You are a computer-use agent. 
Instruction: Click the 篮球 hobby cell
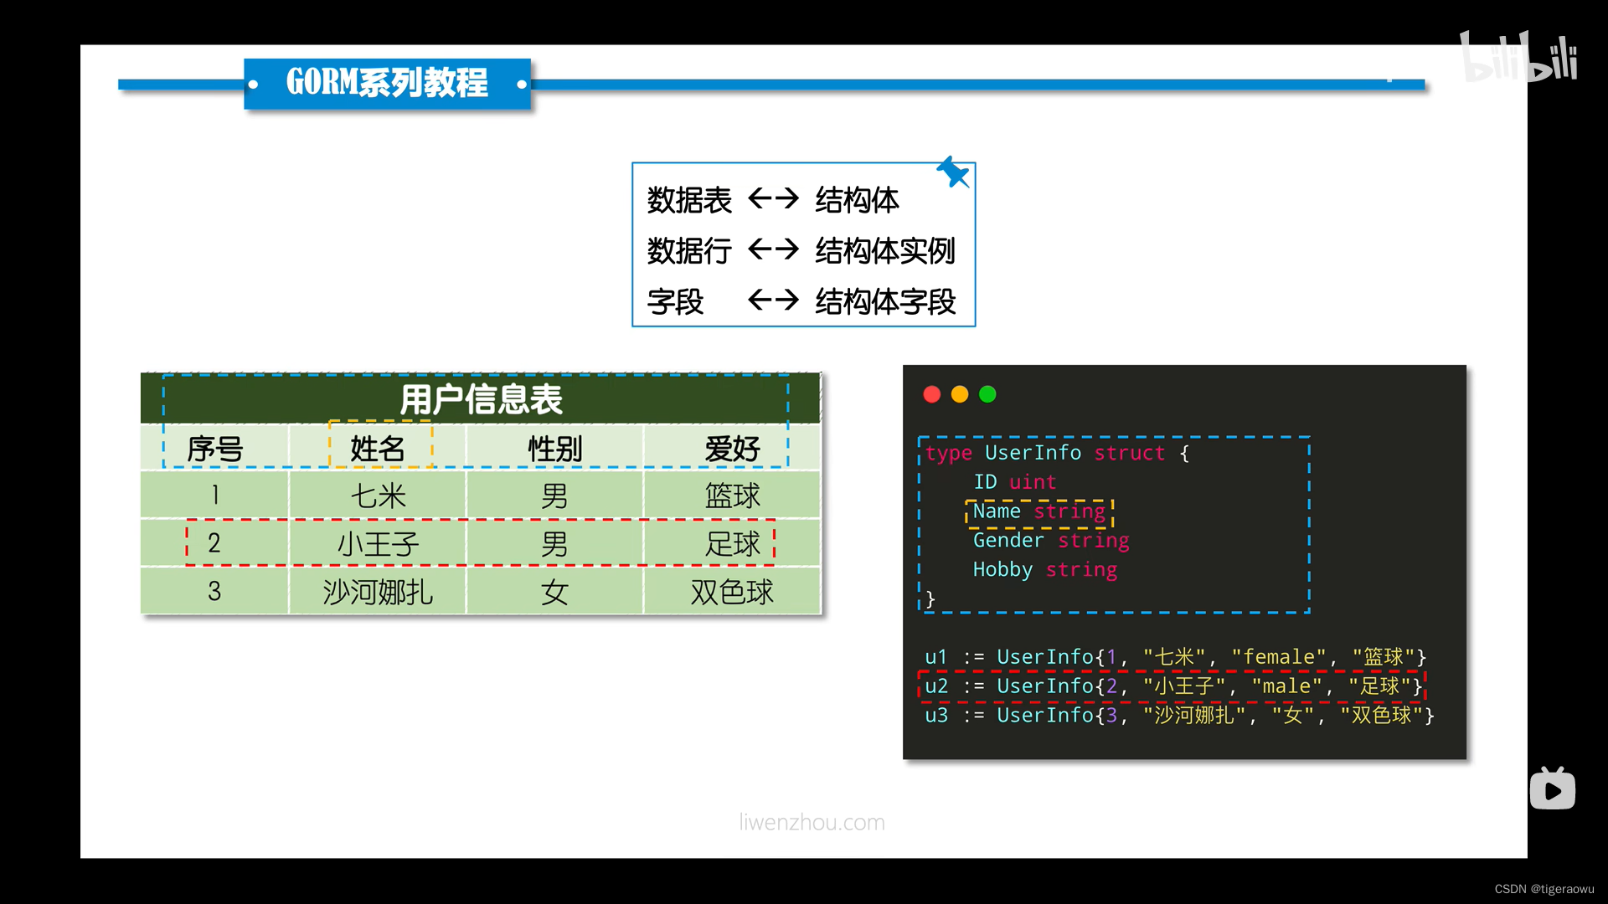click(732, 496)
